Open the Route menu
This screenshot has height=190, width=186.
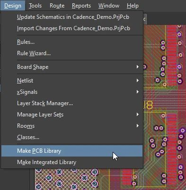pyautogui.click(x=57, y=6)
